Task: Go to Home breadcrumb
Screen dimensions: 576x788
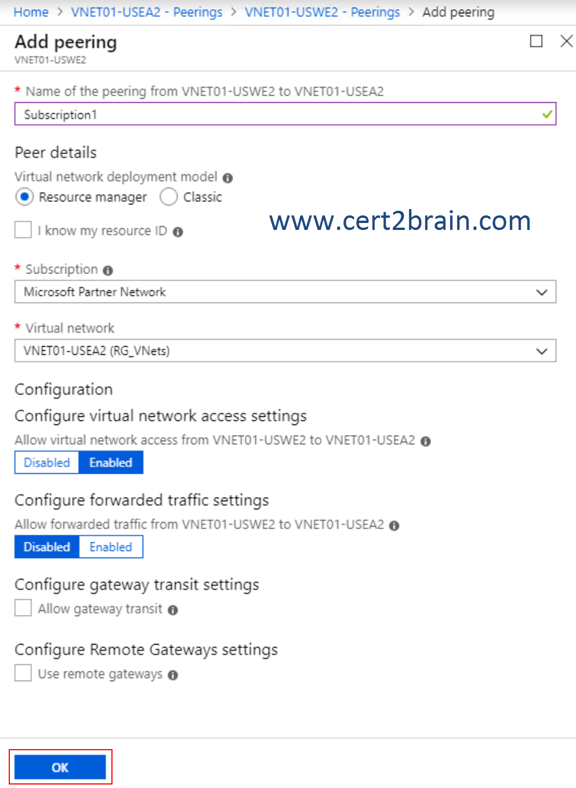Action: [x=31, y=12]
